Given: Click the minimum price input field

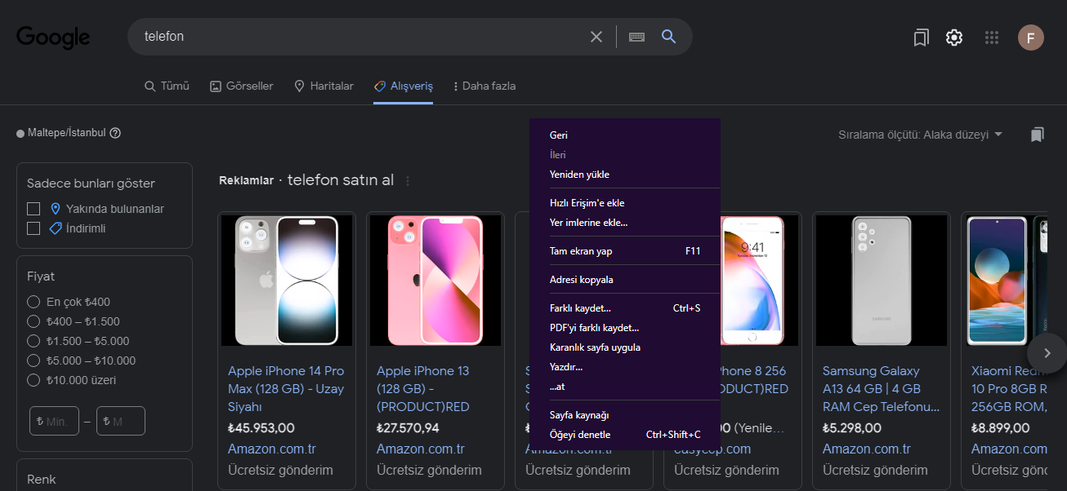Looking at the screenshot, I should (x=55, y=421).
